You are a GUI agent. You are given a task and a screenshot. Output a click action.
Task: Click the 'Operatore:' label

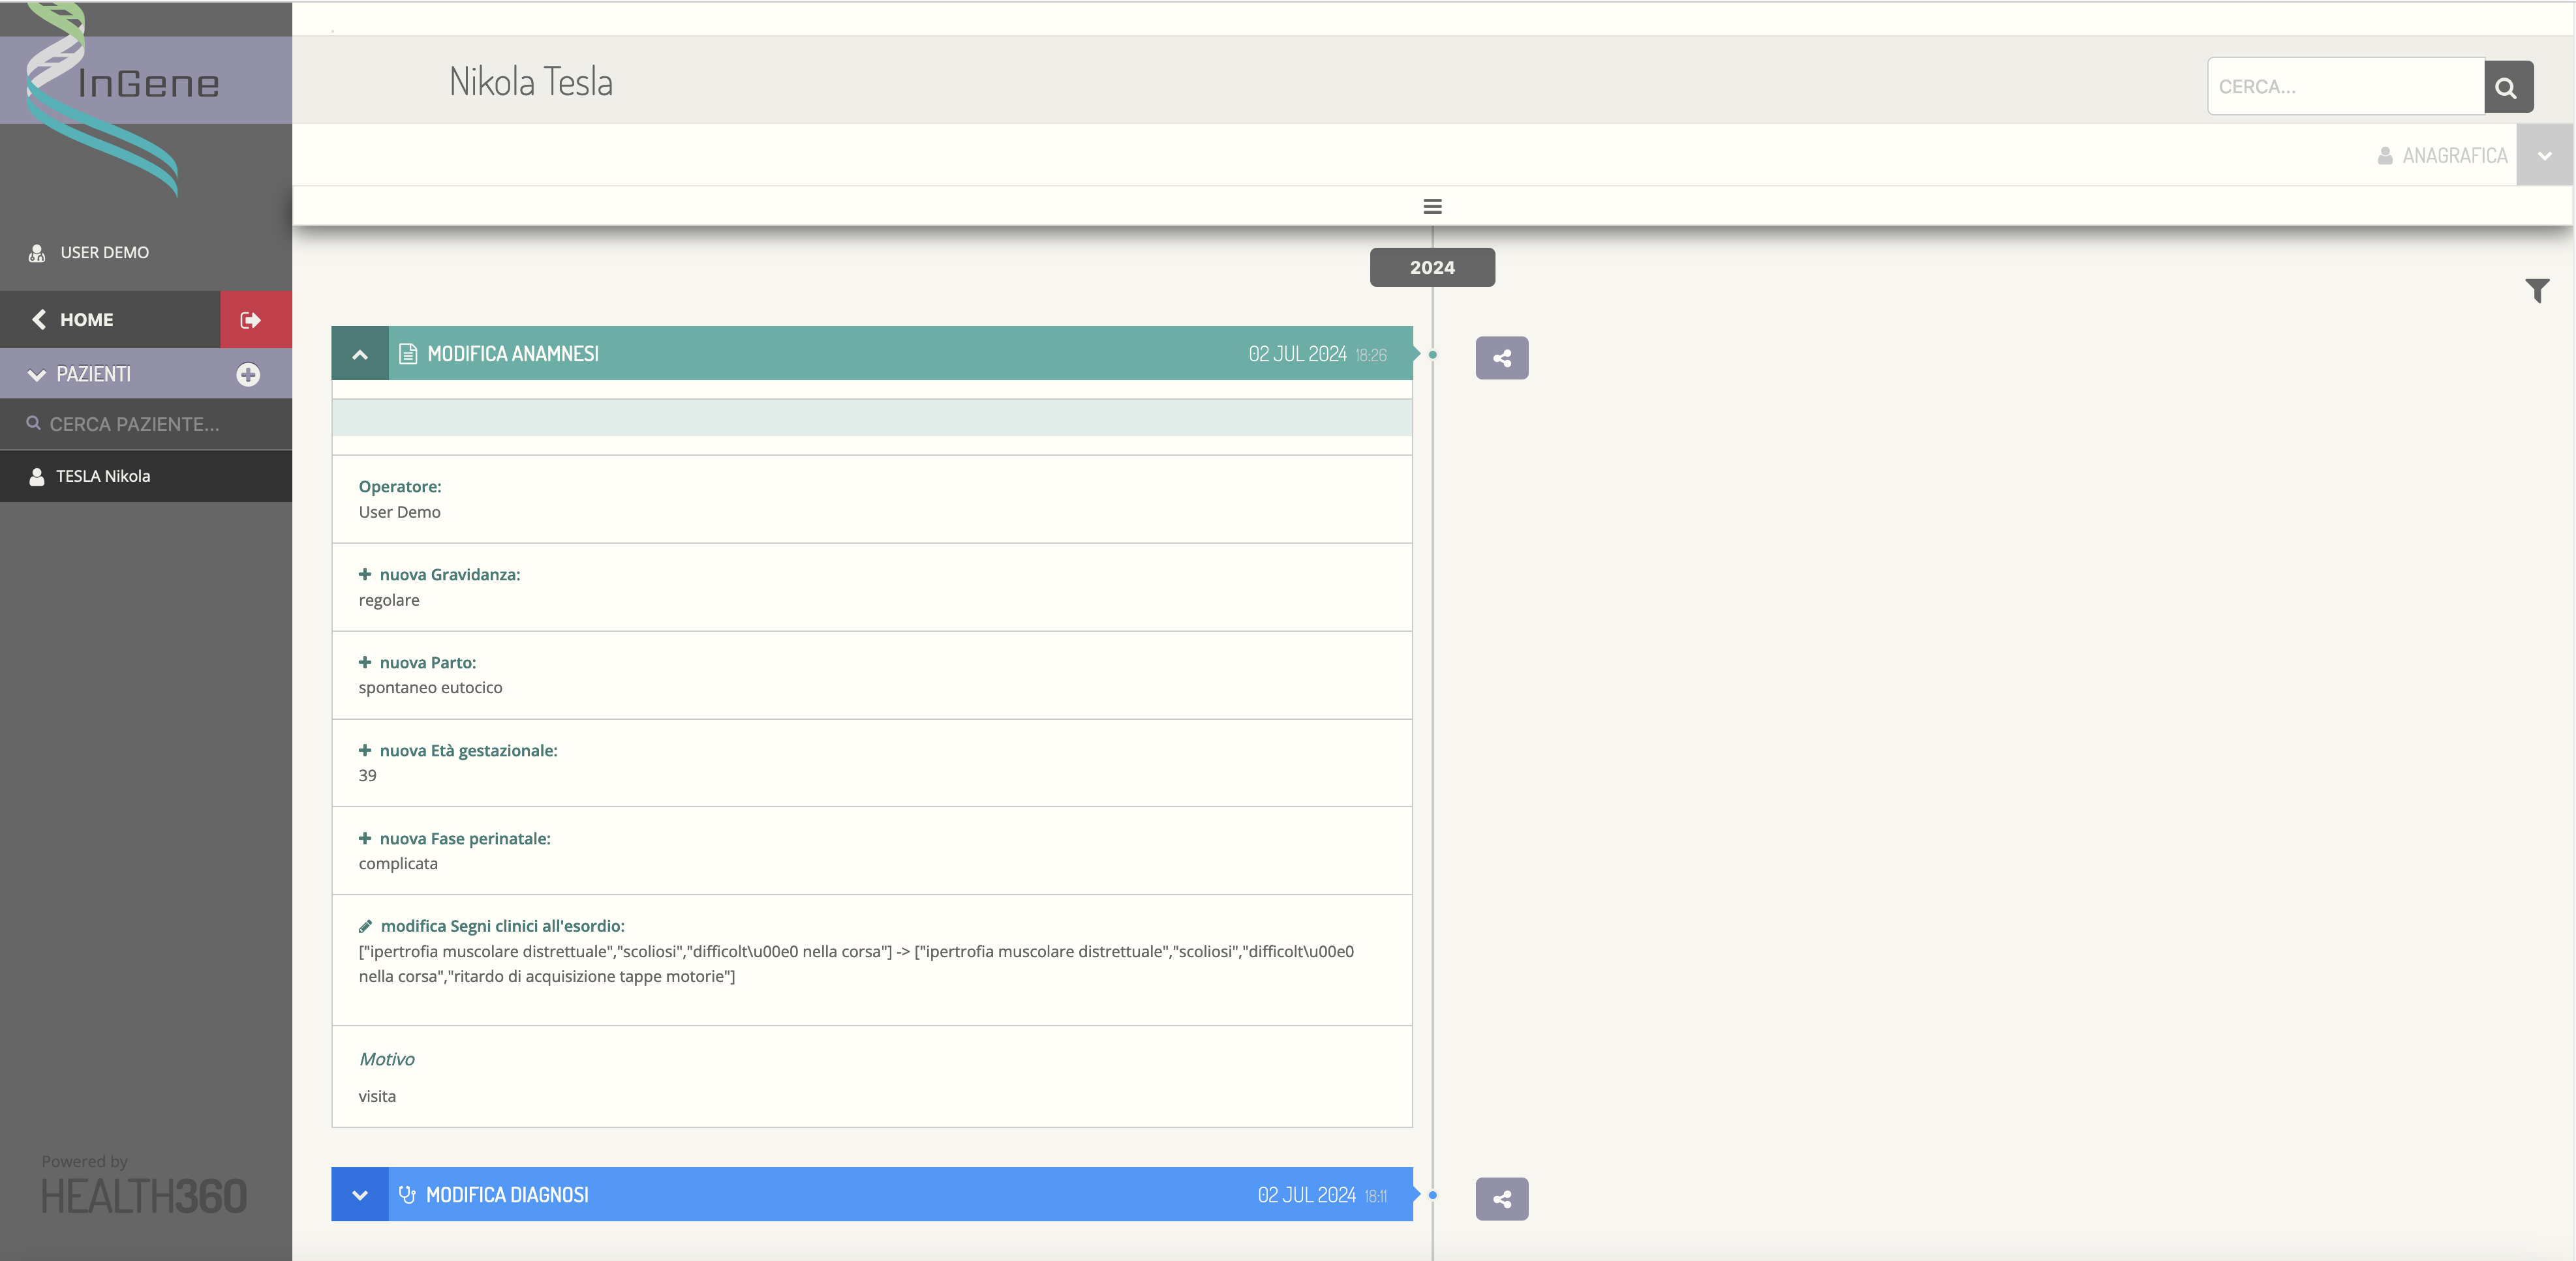tap(400, 486)
